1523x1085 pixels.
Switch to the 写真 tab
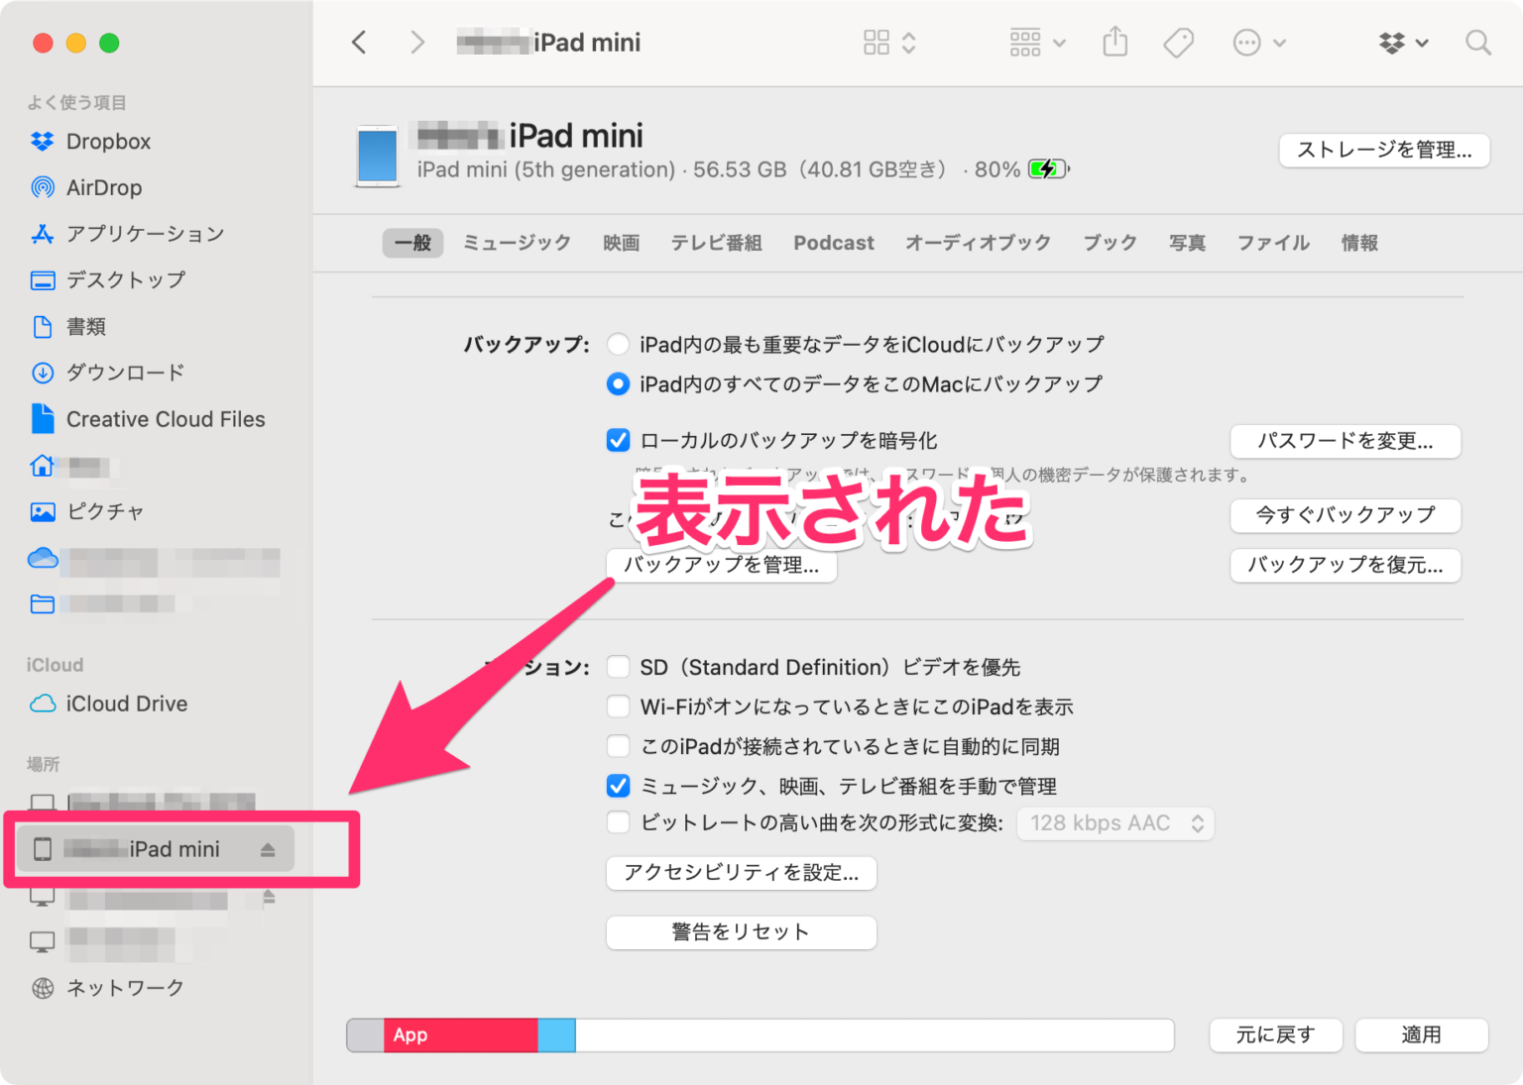[x=1187, y=243]
